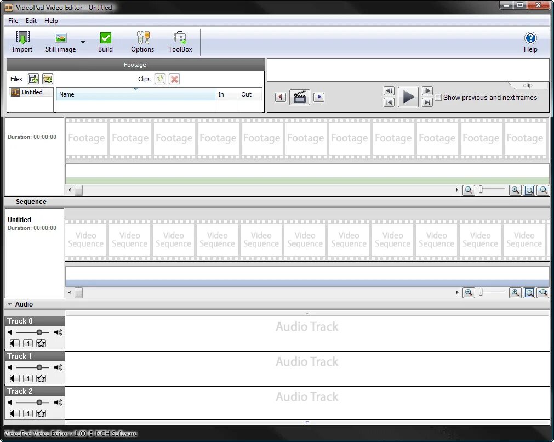Click the clapperboard clip icon
This screenshot has height=442, width=554.
(300, 97)
